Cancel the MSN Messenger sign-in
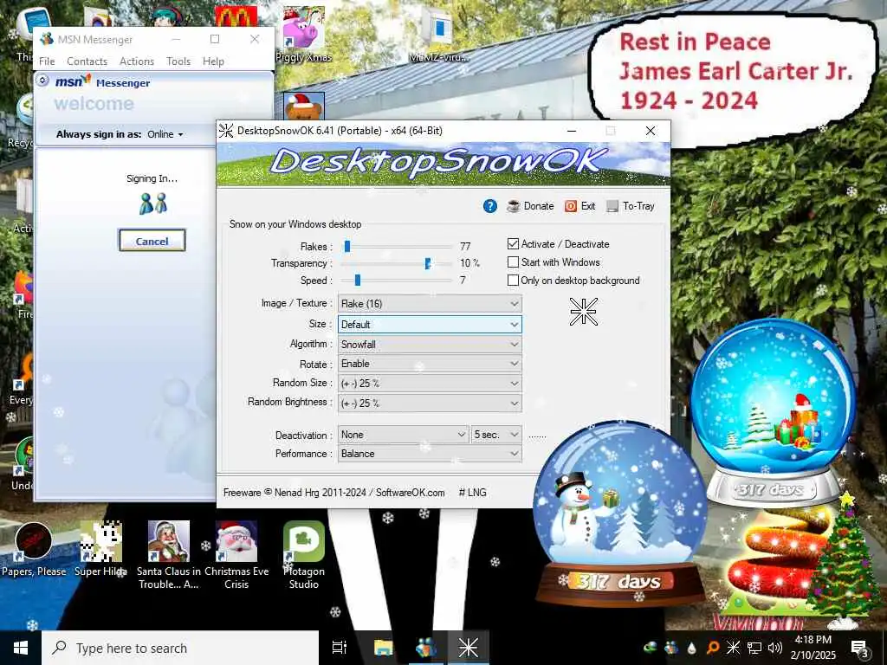Image resolution: width=887 pixels, height=665 pixels. [152, 241]
